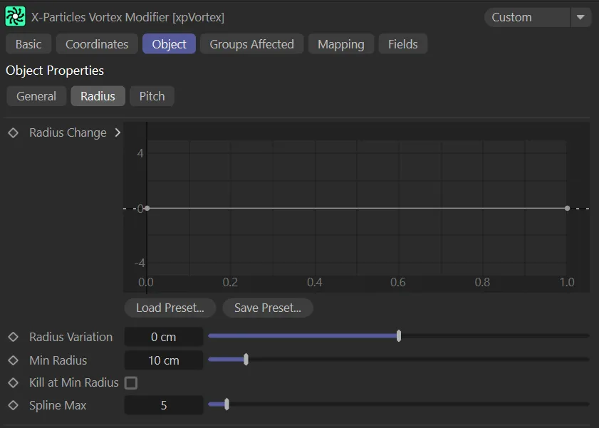Screen dimensions: 599x428
Task: Click the Load Preset button
Action: pyautogui.click(x=170, y=308)
